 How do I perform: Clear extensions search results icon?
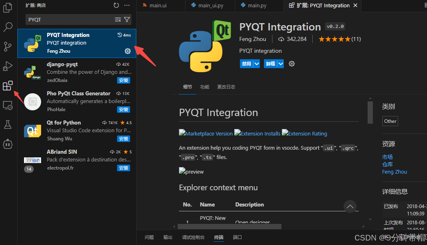(118, 19)
